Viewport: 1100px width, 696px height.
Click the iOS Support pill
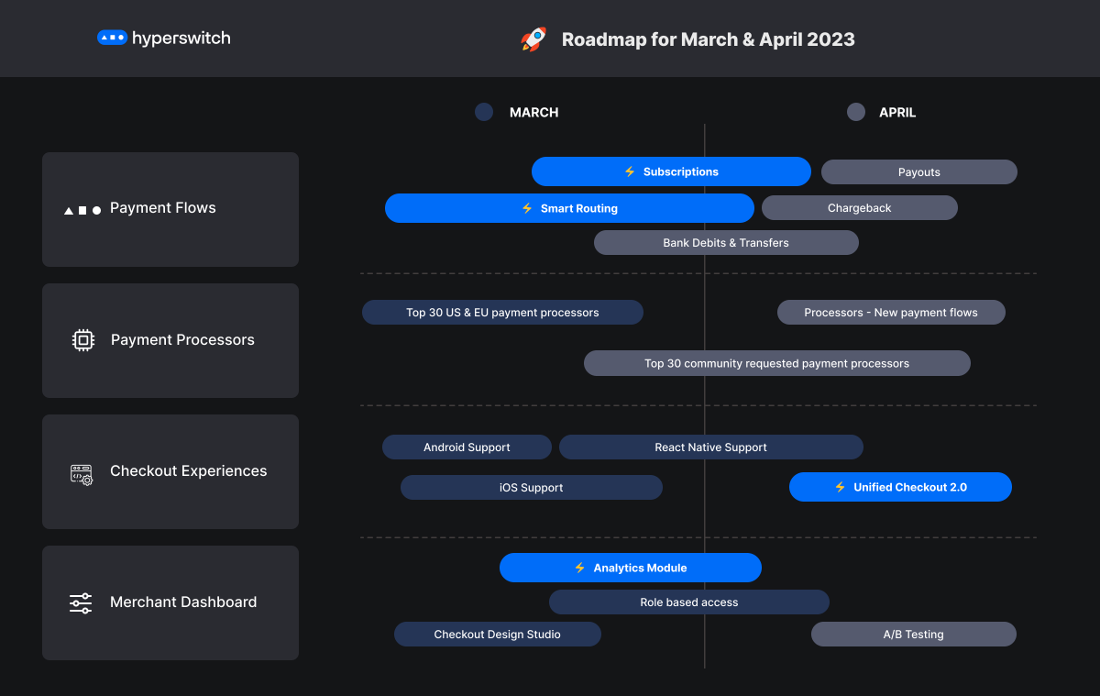click(532, 487)
